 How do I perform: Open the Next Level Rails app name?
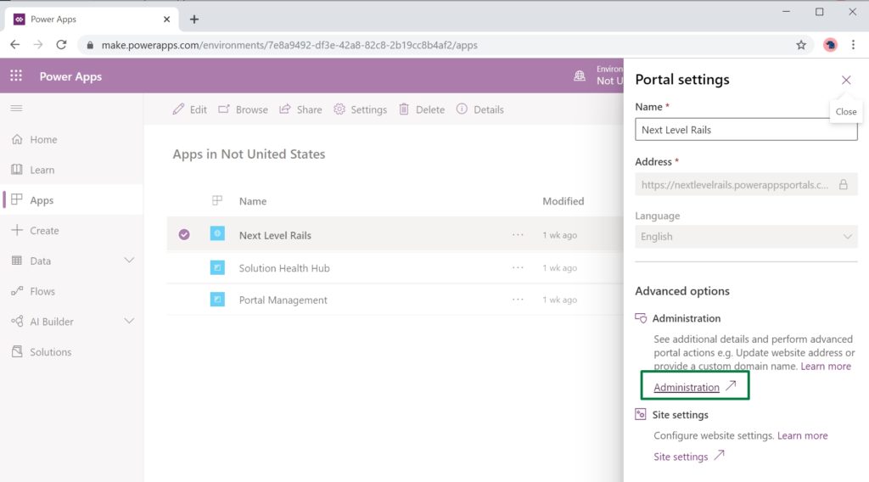coord(275,235)
